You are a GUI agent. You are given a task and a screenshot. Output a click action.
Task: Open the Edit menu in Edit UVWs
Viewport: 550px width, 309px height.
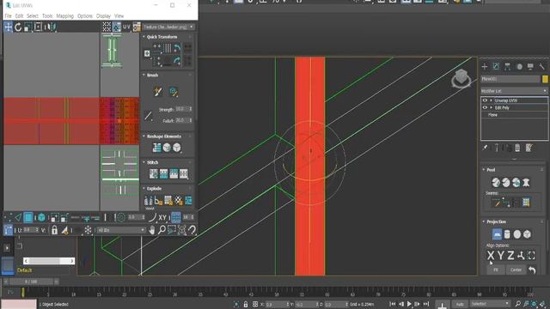pos(19,15)
